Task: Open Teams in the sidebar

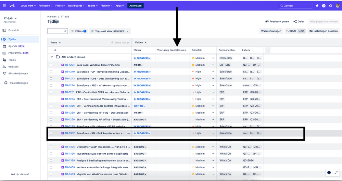Action: (x=20, y=60)
